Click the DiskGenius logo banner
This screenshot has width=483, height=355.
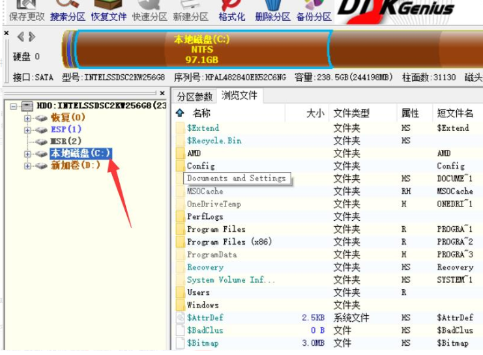tap(396, 10)
